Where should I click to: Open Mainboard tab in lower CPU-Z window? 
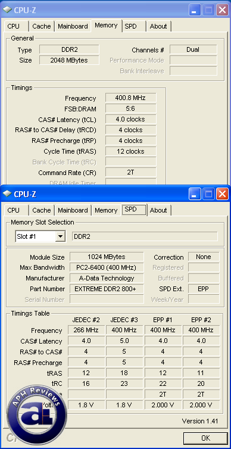(73, 210)
